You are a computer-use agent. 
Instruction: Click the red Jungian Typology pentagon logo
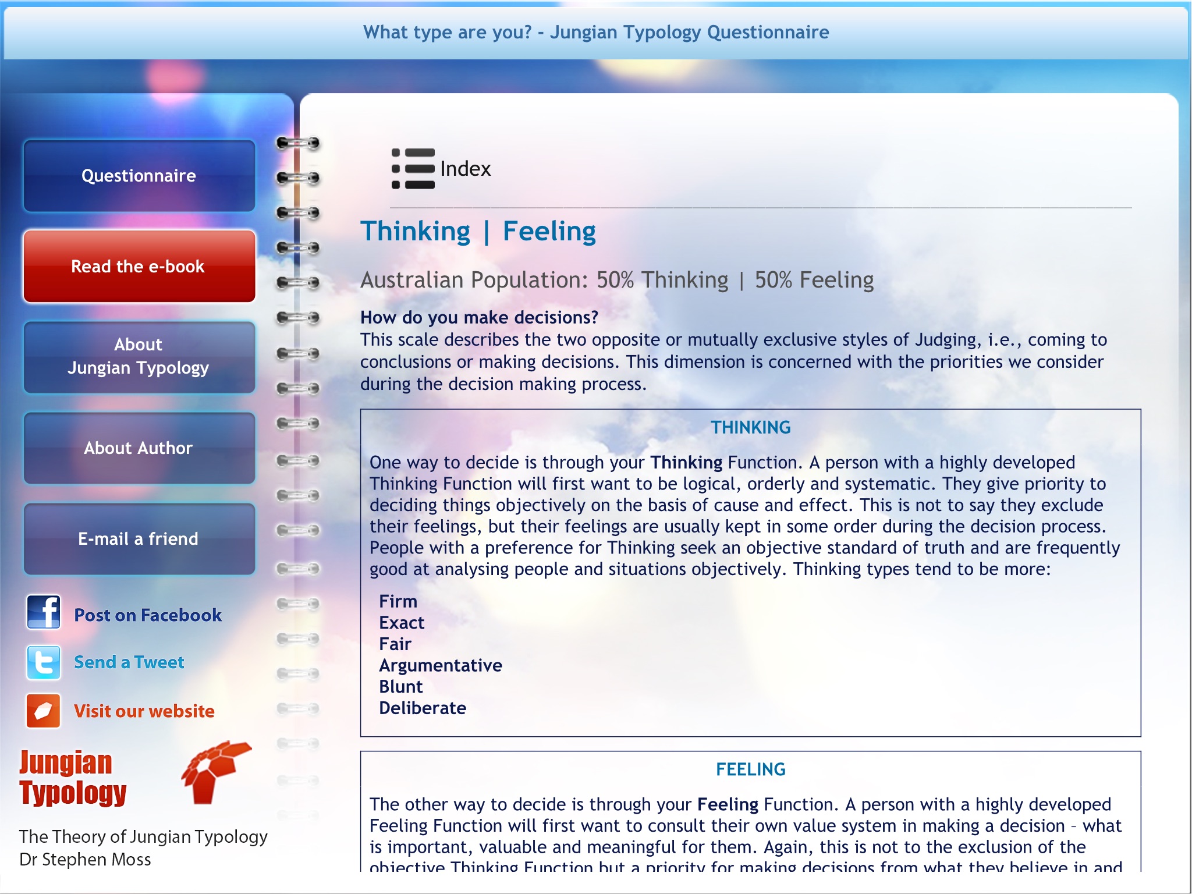tap(214, 771)
